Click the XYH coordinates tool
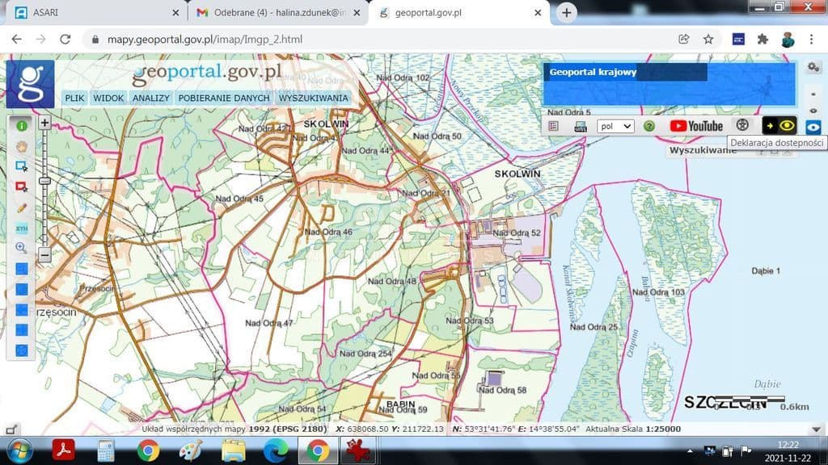The height and width of the screenshot is (465, 828). (x=22, y=228)
